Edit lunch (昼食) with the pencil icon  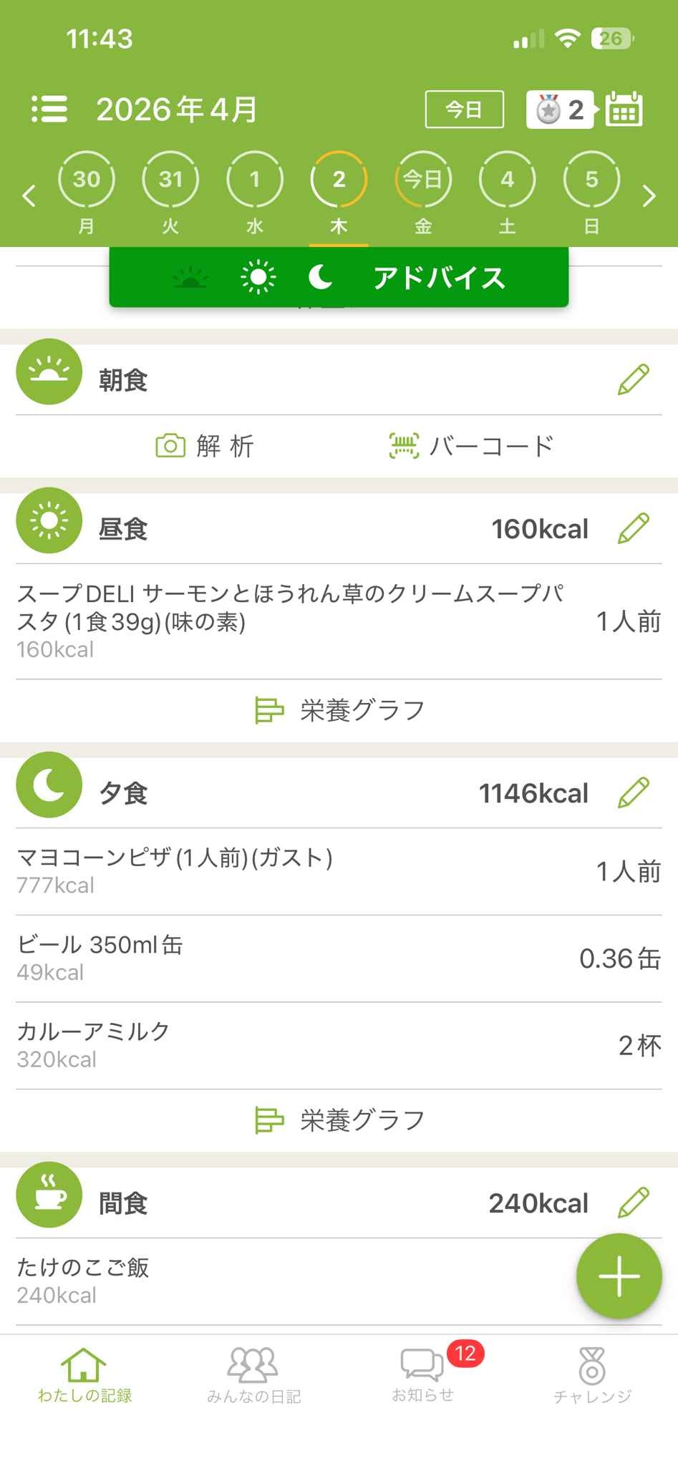pos(633,528)
